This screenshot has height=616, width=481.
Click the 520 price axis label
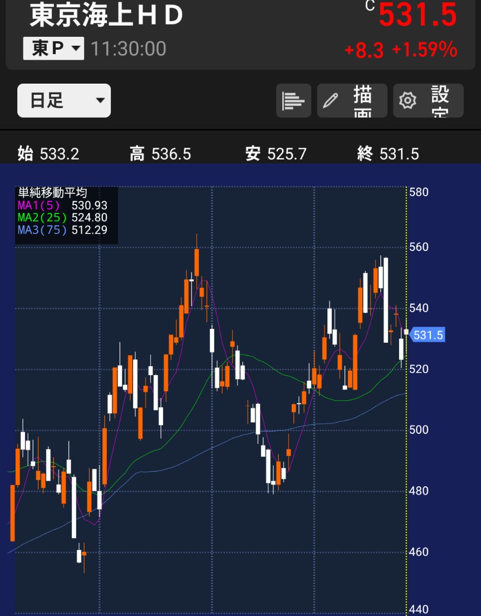[419, 369]
